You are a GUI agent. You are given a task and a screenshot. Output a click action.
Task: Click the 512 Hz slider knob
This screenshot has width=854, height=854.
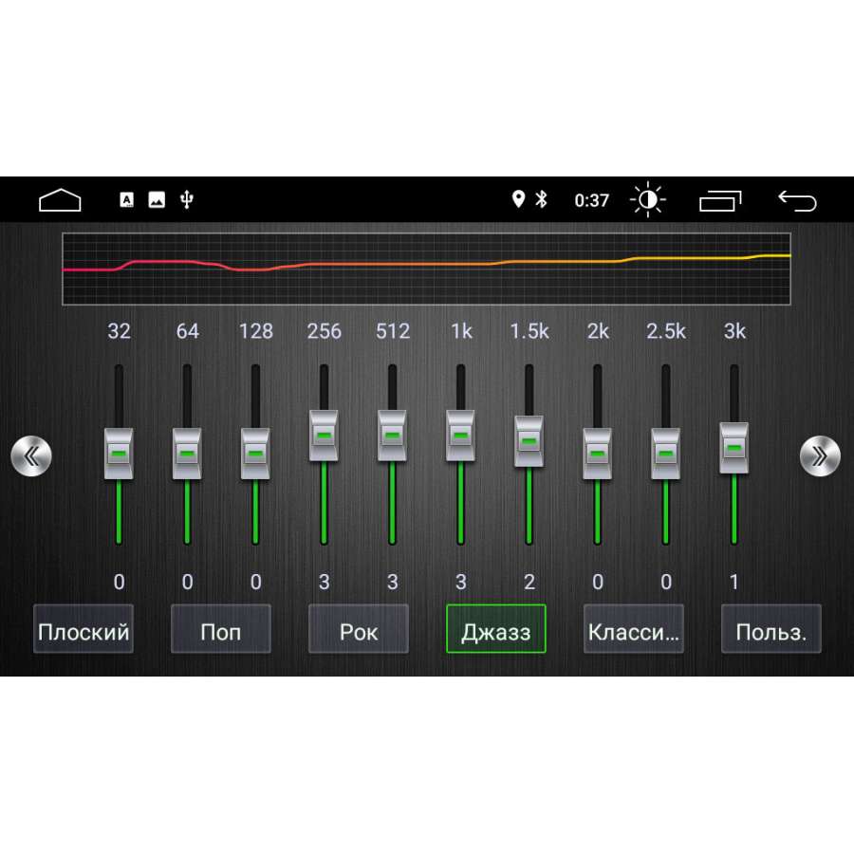(x=392, y=436)
